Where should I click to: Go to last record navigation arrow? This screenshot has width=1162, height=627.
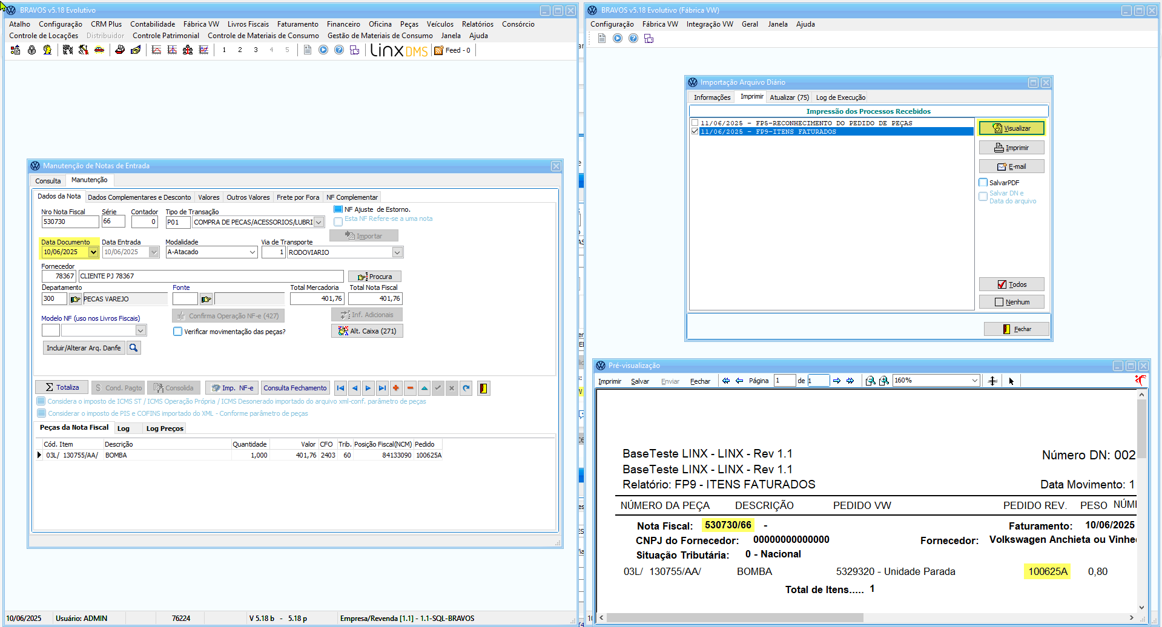click(382, 388)
